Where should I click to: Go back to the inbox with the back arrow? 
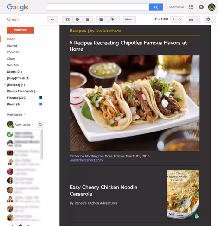tap(52, 19)
